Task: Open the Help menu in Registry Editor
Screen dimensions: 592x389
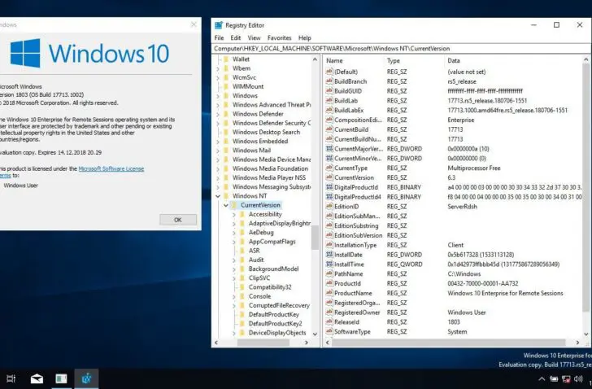Action: (305, 37)
